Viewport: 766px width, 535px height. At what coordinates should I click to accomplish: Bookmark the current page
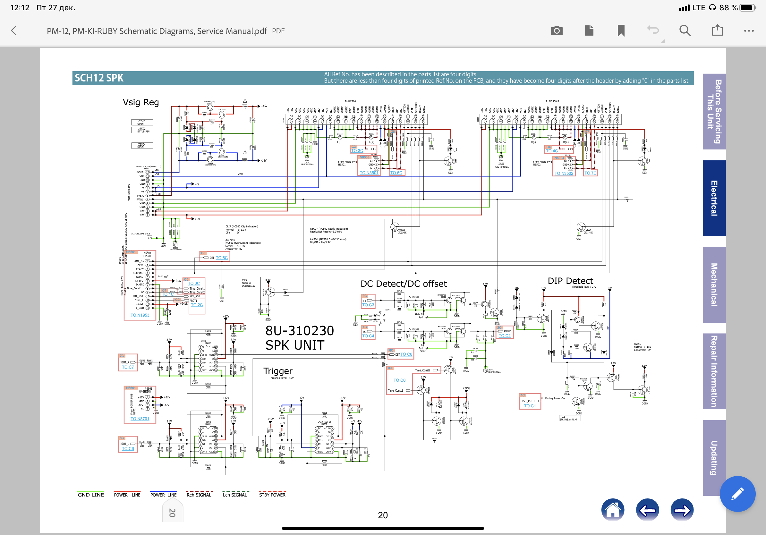click(x=621, y=31)
